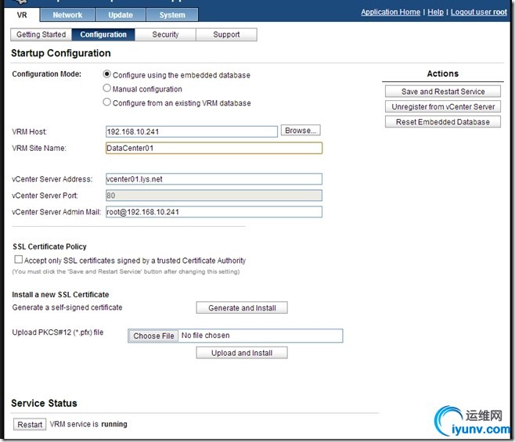Click the 'Generate a self-signed certificate' label
Screen dimensions: 515x442
(67, 307)
